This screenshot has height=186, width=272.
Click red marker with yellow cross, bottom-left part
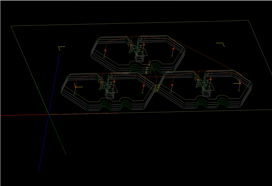click(x=76, y=87)
